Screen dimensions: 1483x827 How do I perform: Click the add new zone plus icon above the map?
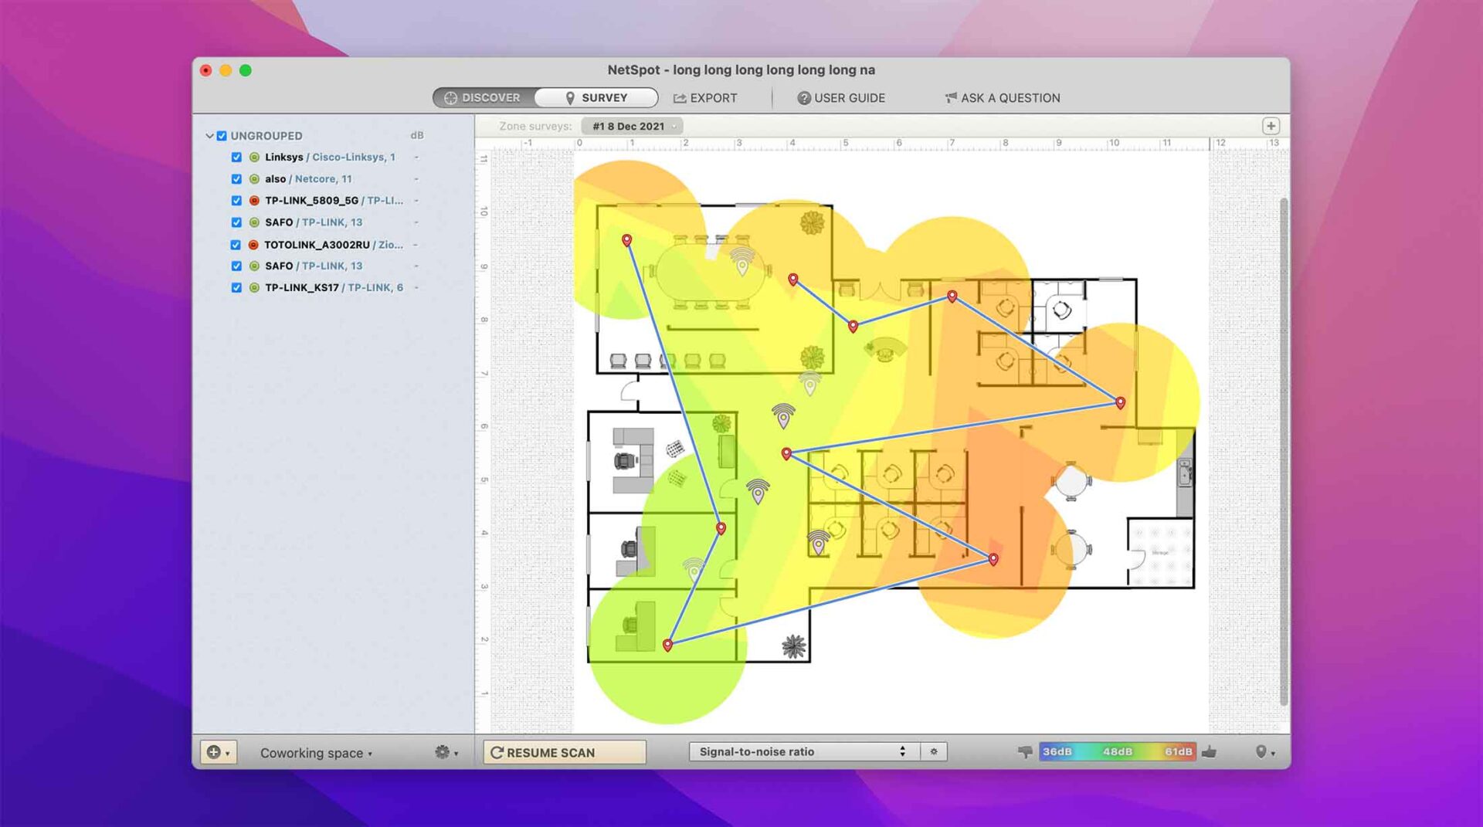1271,124
